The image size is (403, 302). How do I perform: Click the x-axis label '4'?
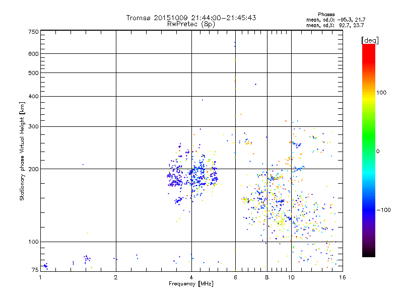tap(191, 277)
